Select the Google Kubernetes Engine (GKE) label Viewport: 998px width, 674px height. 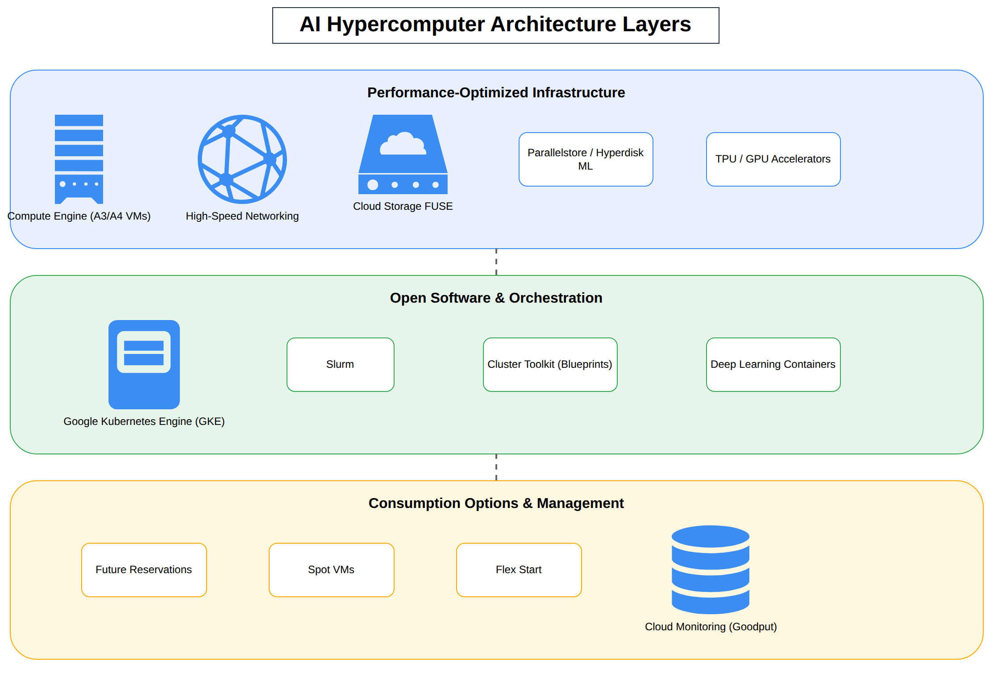coord(144,421)
